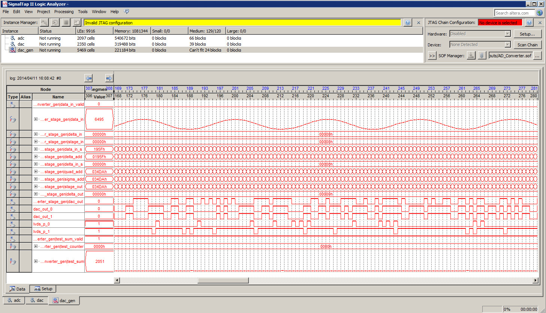The height and width of the screenshot is (313, 546).
Task: Close the Instance Manager pane
Action: (419, 23)
